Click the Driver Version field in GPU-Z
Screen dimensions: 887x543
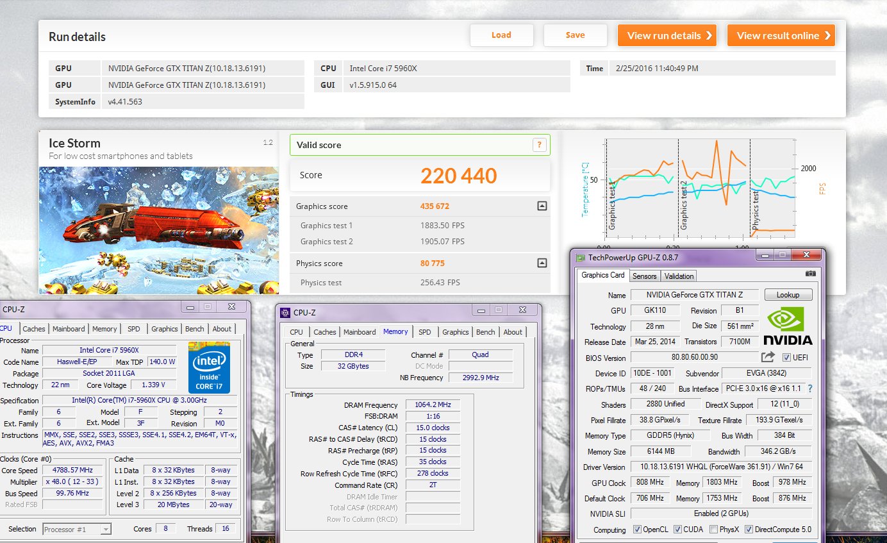(x=721, y=467)
